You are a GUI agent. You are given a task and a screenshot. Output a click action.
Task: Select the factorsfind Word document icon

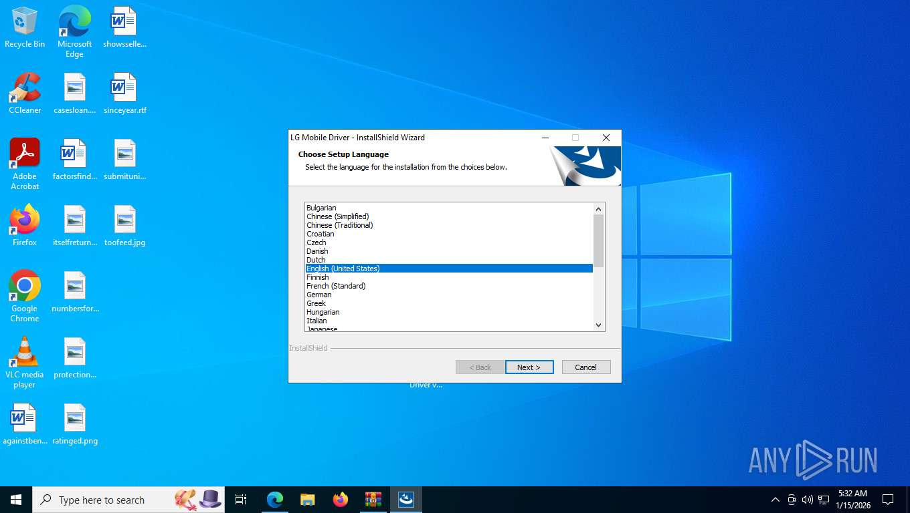click(74, 160)
